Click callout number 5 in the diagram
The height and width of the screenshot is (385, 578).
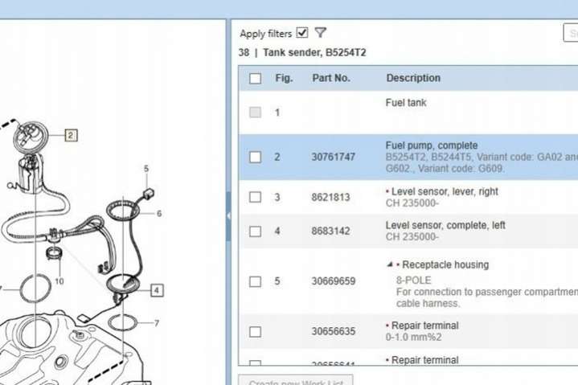click(146, 169)
